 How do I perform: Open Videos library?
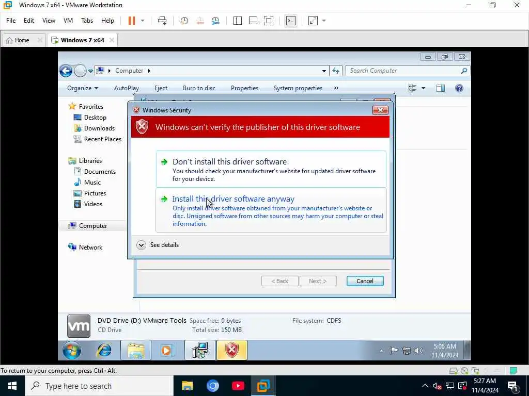tap(88, 204)
